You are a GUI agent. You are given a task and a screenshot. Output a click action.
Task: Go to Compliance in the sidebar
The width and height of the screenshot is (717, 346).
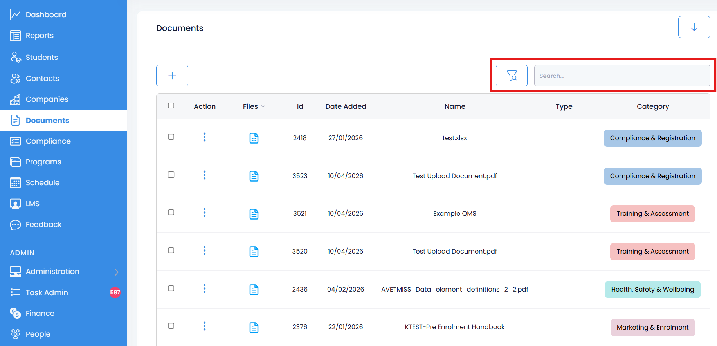coord(48,141)
